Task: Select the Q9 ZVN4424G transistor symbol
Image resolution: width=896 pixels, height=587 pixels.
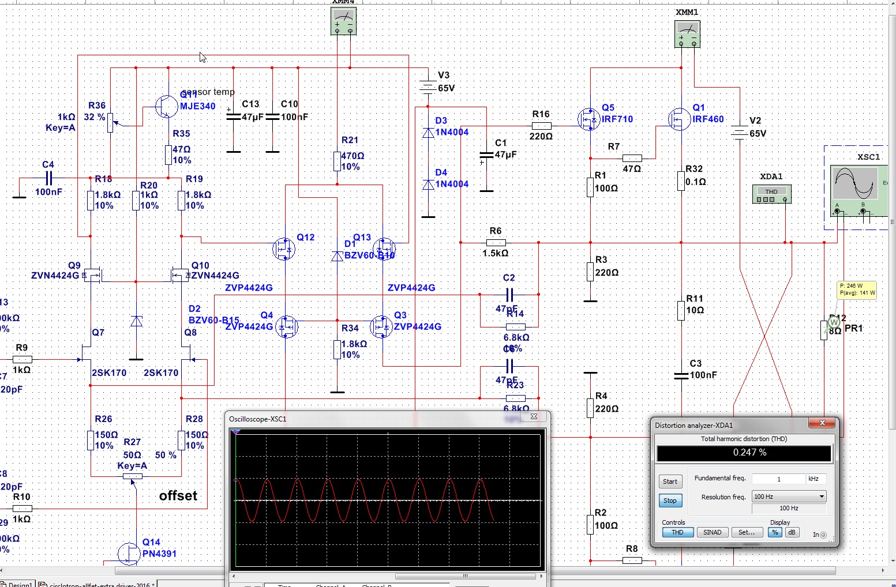Action: coord(92,275)
